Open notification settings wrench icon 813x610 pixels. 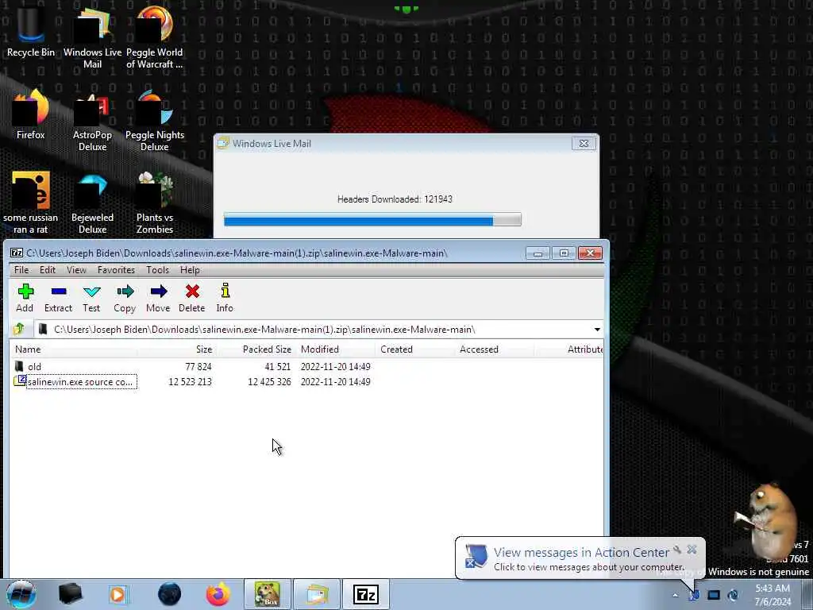click(676, 550)
